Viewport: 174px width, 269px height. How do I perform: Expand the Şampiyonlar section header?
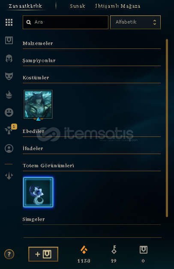coord(92,61)
